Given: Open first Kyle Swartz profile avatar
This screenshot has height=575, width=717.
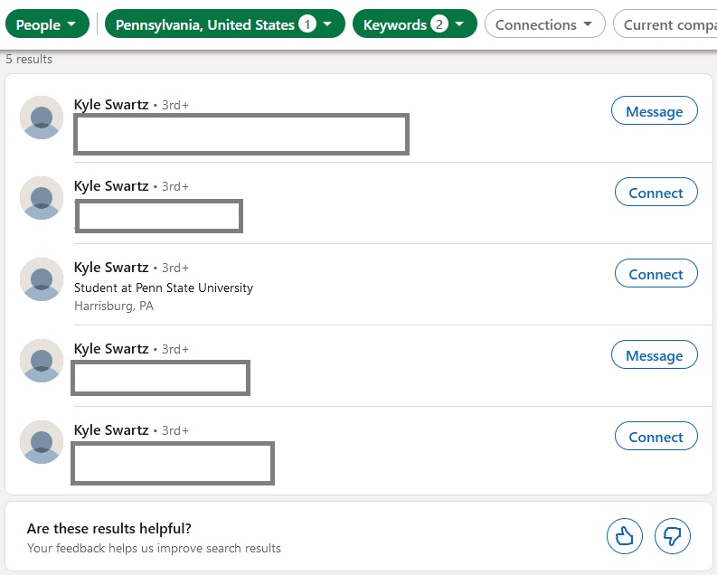Looking at the screenshot, I should click(42, 118).
